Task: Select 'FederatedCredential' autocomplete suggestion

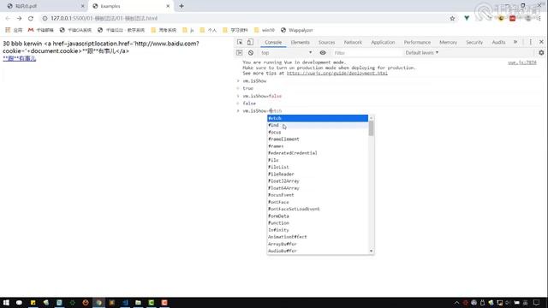Action: pos(318,153)
